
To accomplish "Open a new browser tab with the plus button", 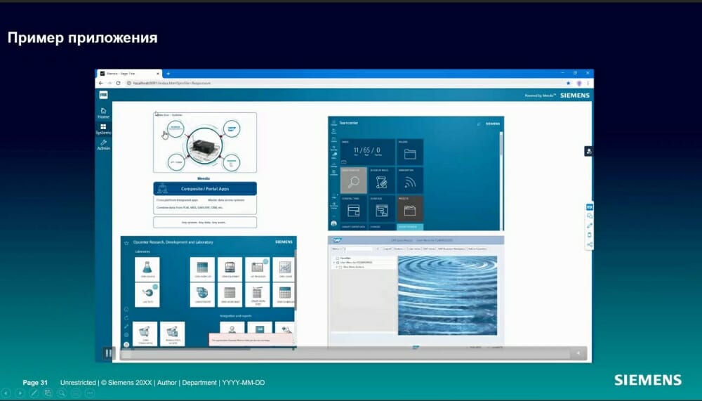I will click(168, 74).
